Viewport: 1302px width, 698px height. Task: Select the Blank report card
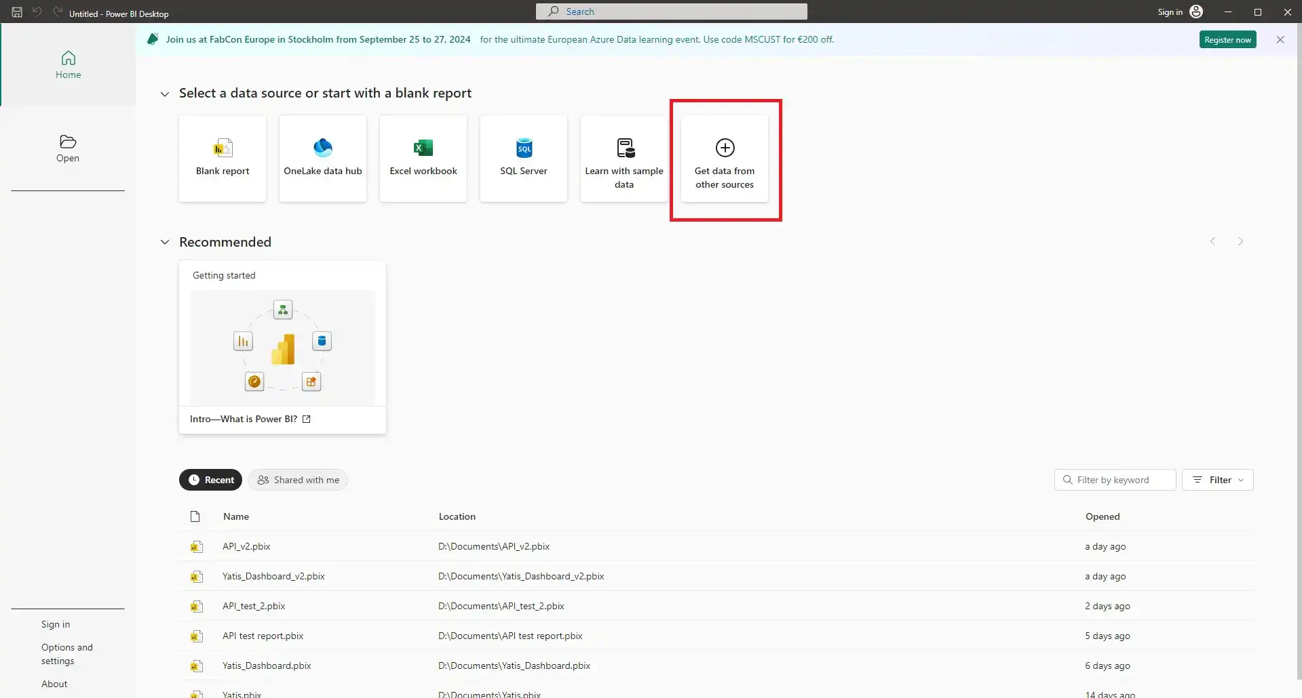pyautogui.click(x=223, y=159)
